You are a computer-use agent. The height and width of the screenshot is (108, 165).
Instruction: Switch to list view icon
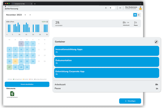point(139,15)
